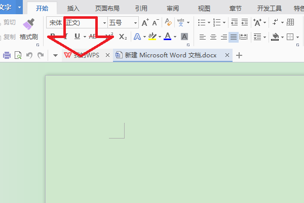This screenshot has height=203, width=304.
Task: Open the 五号 font size dropdown
Action: pyautogui.click(x=135, y=23)
